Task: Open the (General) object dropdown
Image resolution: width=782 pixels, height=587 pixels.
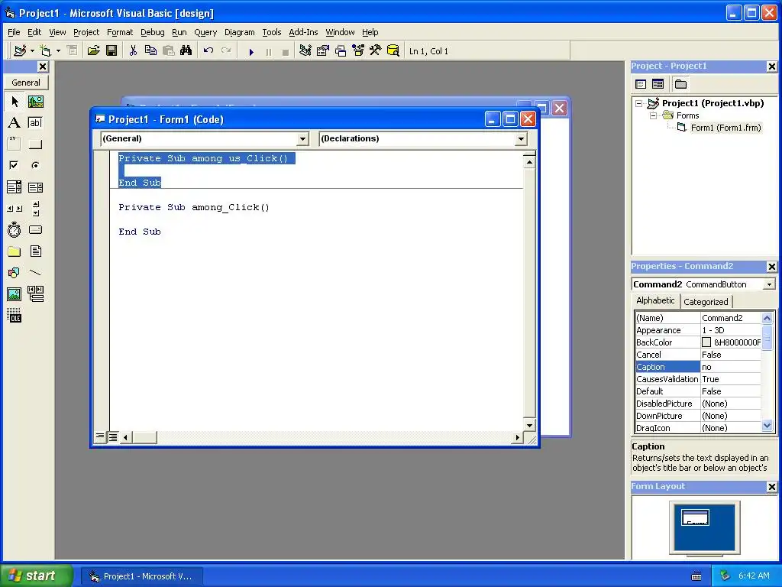Action: click(302, 139)
